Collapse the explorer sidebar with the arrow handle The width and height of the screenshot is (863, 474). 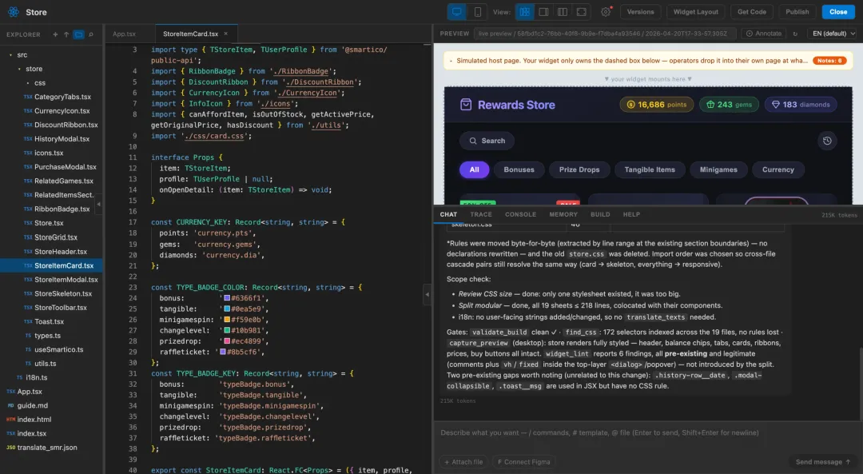[98, 205]
